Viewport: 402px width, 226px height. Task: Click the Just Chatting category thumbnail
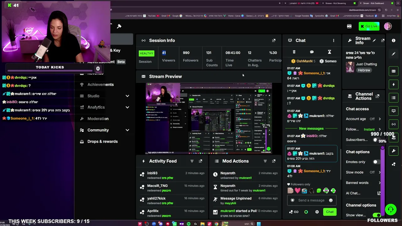coord(350,67)
